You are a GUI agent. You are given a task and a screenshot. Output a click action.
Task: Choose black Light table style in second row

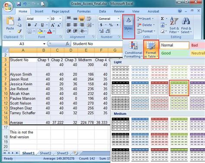click(121, 88)
